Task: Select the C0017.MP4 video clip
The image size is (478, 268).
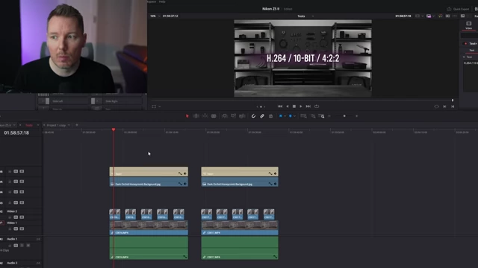Action: pos(240,228)
